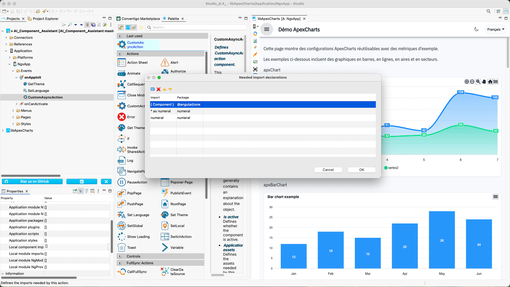Click the orange pencil edit icon in the viewer toolbar

[255, 54]
